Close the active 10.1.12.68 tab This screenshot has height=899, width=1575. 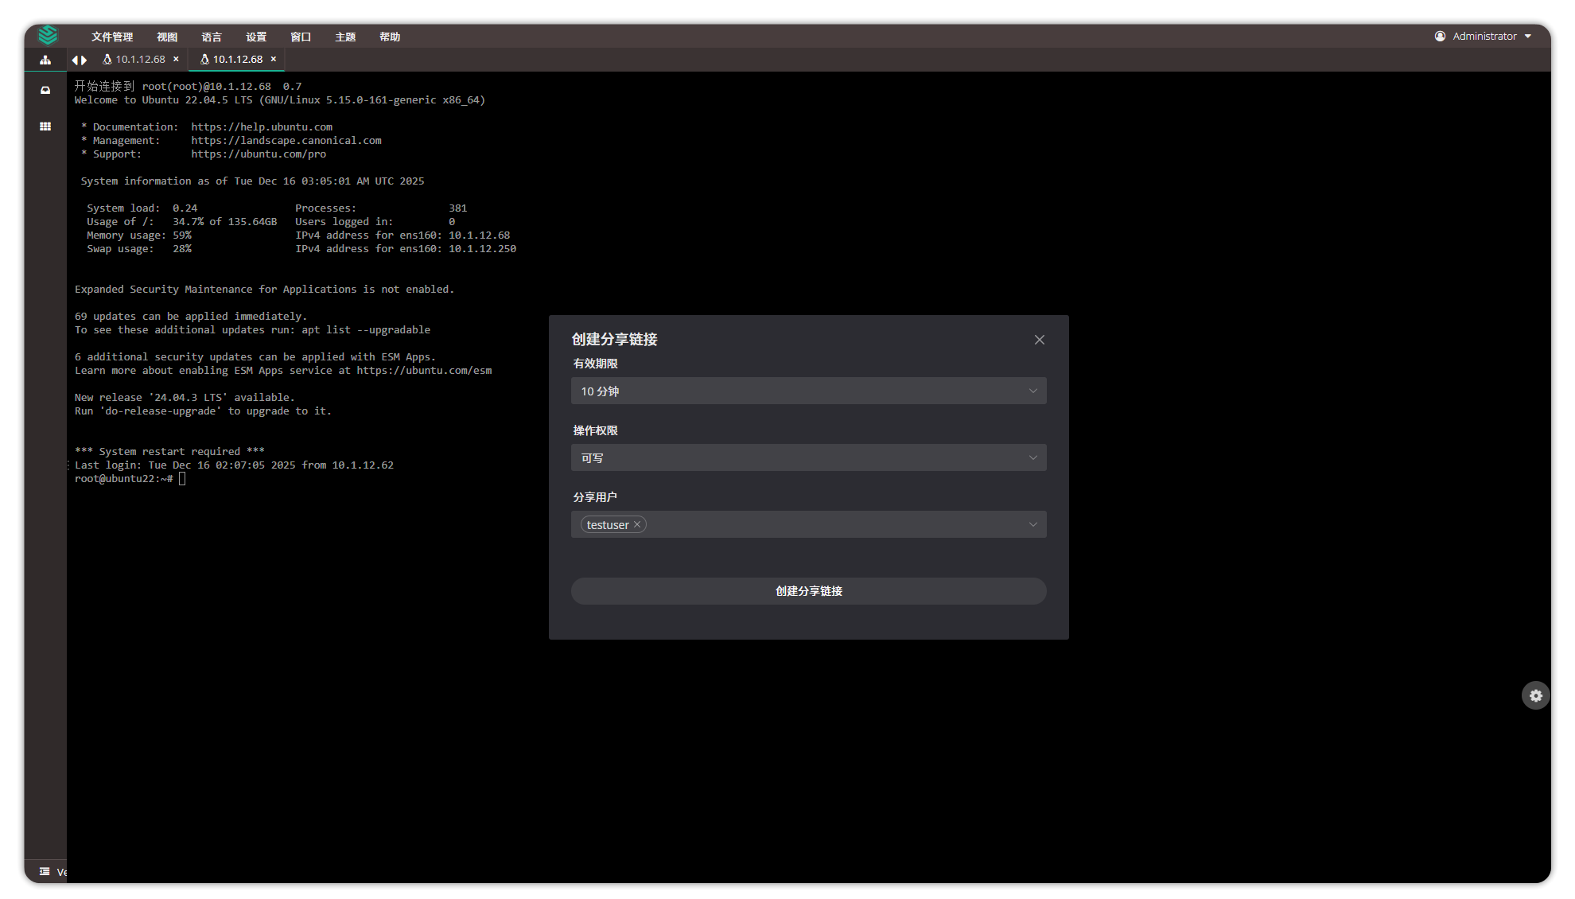click(274, 60)
